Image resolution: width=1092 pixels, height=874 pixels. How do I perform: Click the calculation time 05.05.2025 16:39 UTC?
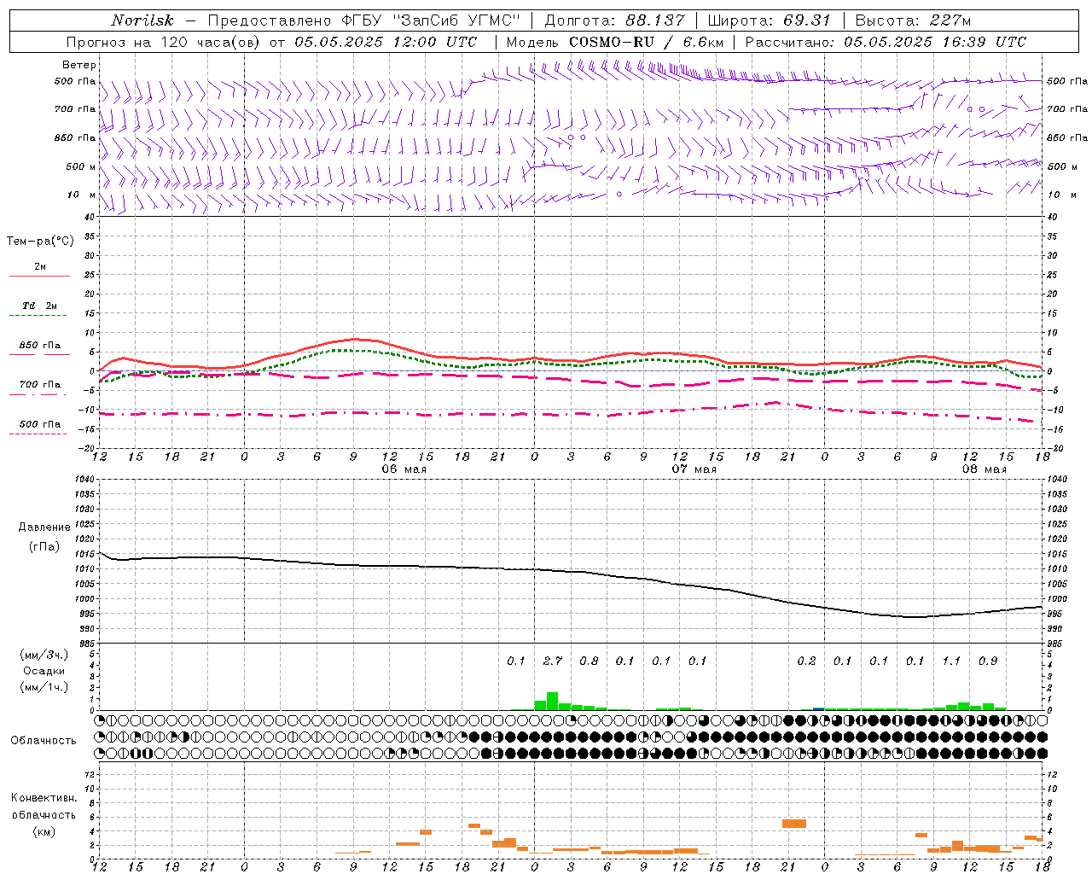click(x=935, y=42)
